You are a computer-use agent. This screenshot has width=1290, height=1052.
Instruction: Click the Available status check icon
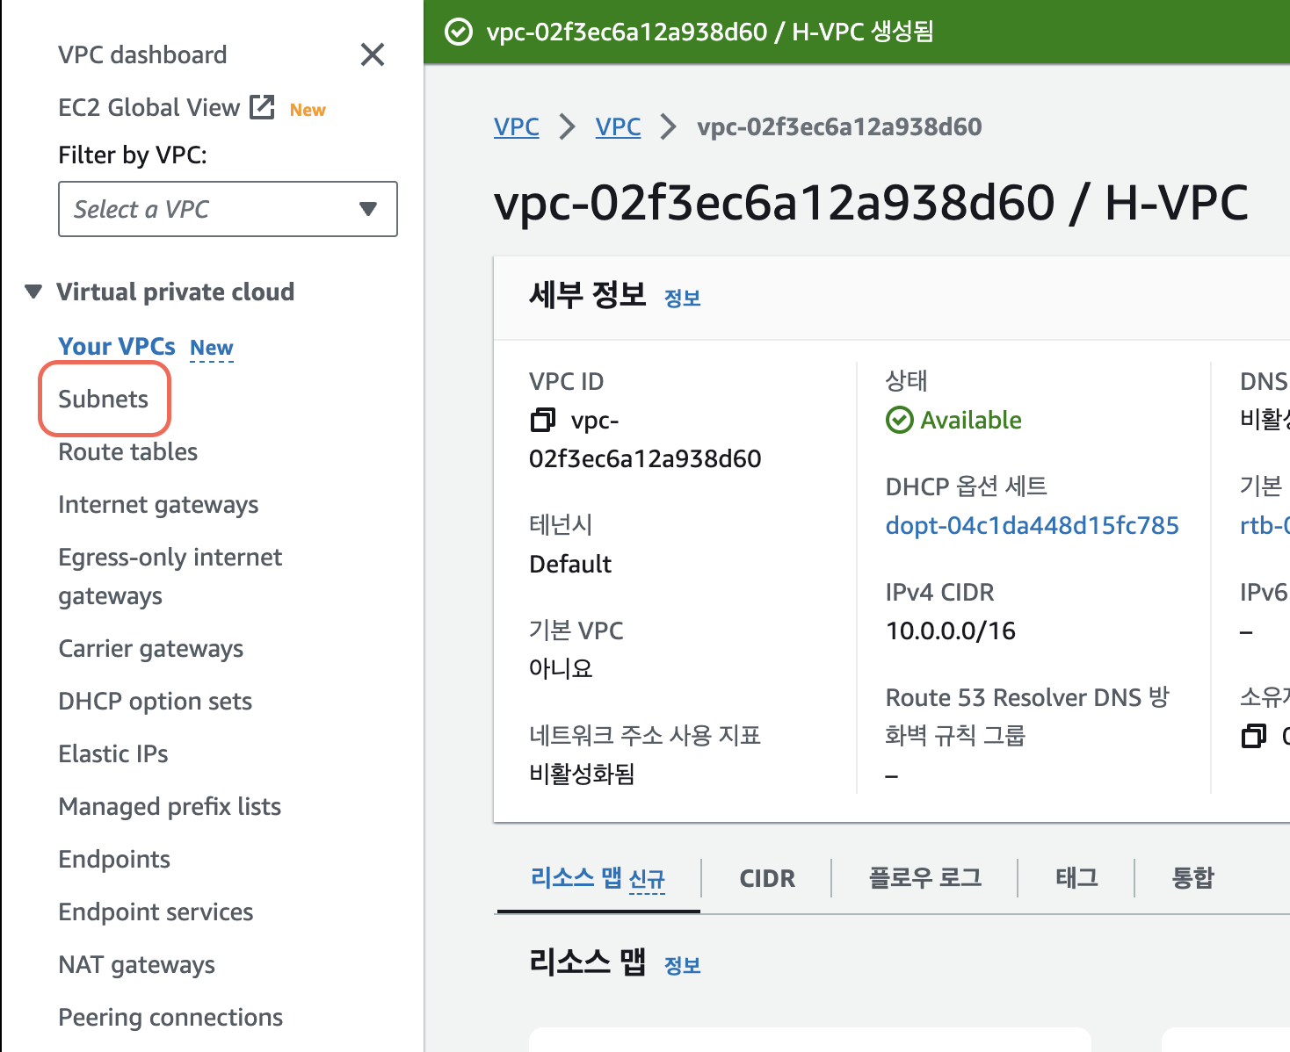tap(899, 420)
